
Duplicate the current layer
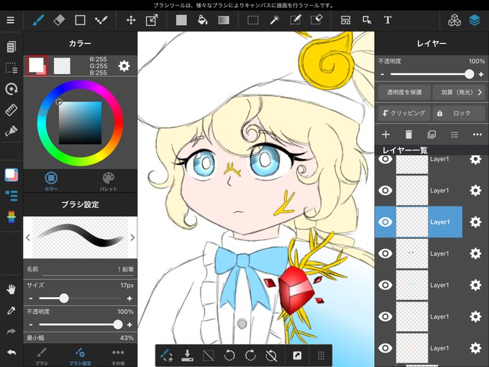pos(431,135)
